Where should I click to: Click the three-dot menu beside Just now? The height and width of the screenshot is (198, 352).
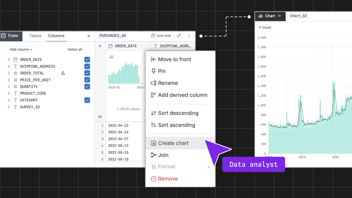click(x=189, y=36)
